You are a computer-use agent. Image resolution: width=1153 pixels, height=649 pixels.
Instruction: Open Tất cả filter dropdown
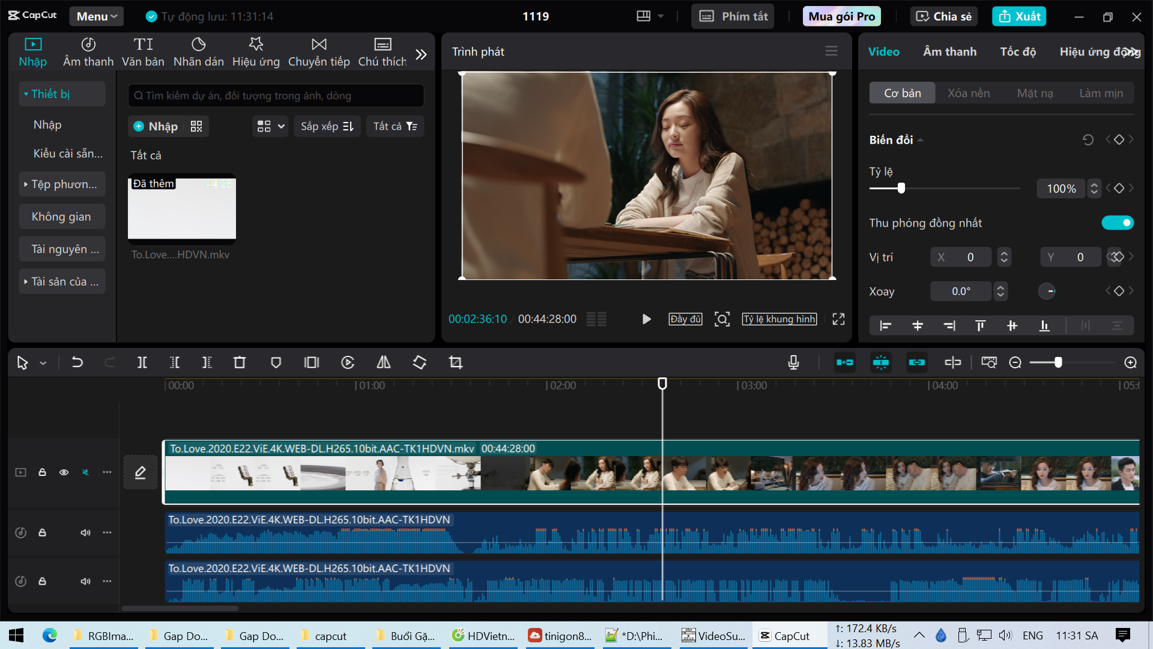click(x=395, y=126)
